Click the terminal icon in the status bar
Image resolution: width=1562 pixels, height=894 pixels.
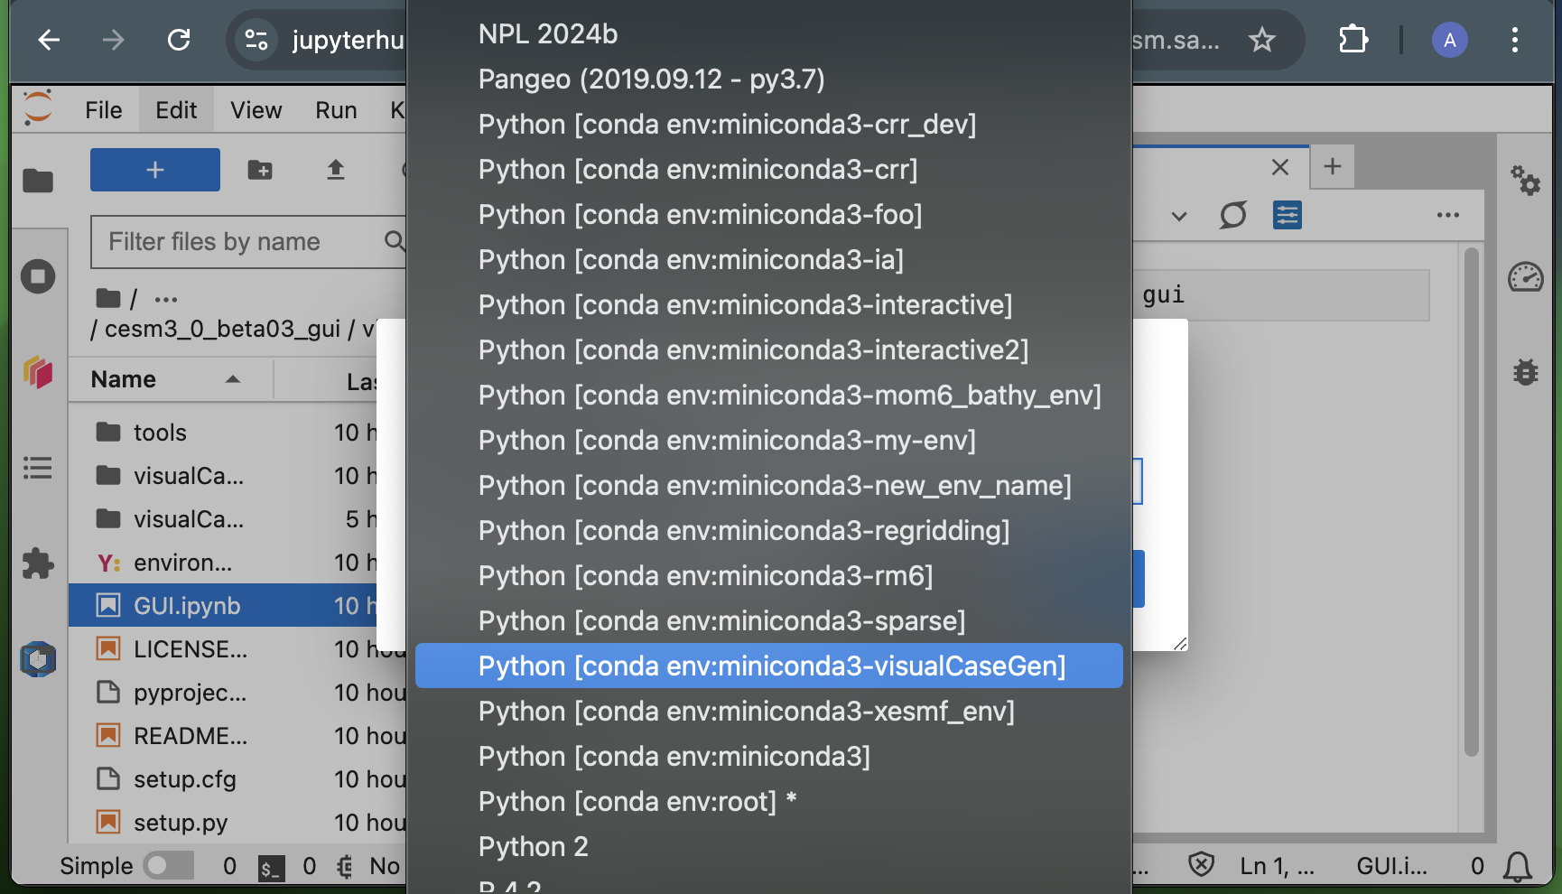pyautogui.click(x=271, y=868)
